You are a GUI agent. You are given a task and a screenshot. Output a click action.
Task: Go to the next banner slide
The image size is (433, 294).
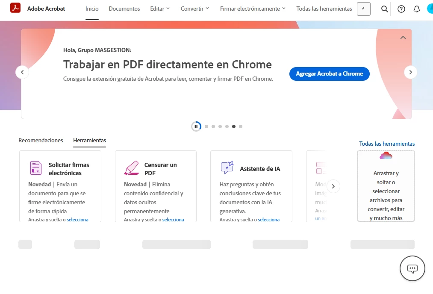[411, 72]
